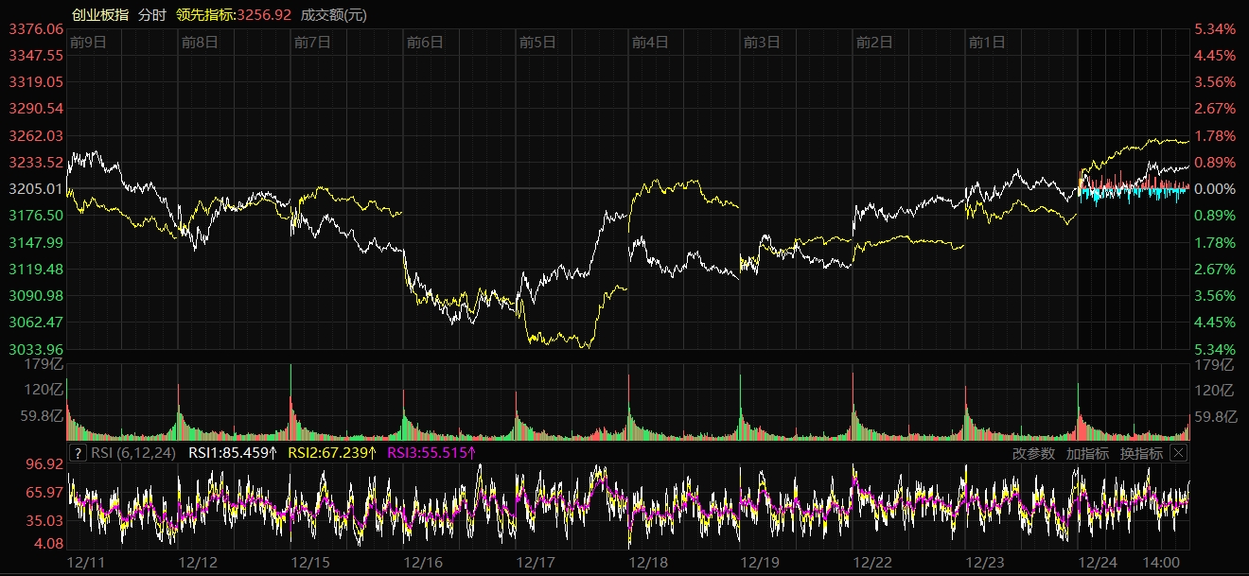Select the 前9日 day marker

click(88, 42)
